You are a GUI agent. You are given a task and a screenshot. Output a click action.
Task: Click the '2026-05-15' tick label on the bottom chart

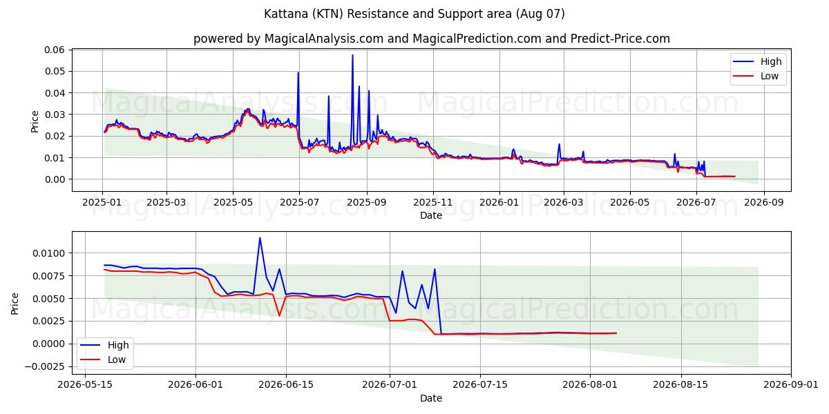[85, 385]
